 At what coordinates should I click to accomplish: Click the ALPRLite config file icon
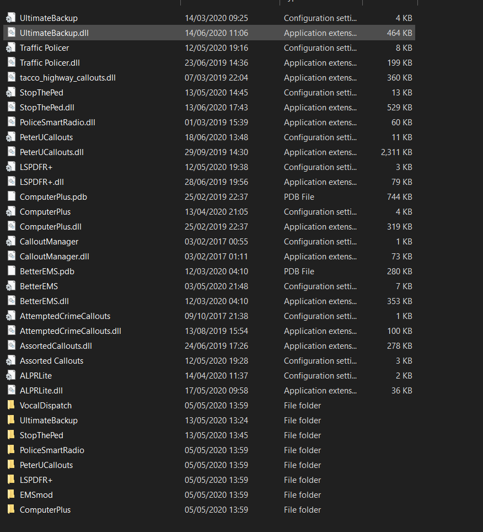click(11, 376)
